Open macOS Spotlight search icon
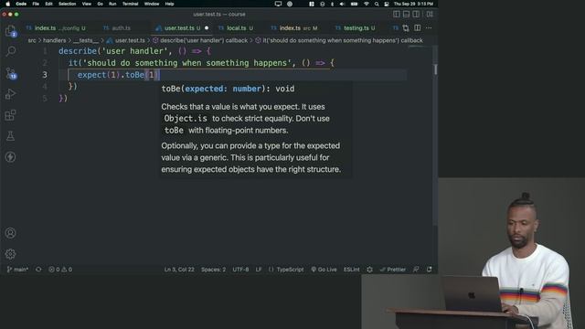The image size is (585, 329). [x=377, y=4]
